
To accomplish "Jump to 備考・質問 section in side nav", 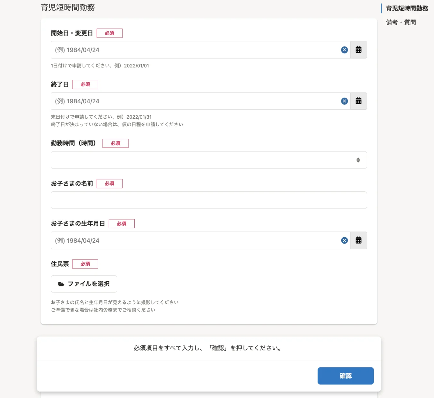I will [x=401, y=22].
